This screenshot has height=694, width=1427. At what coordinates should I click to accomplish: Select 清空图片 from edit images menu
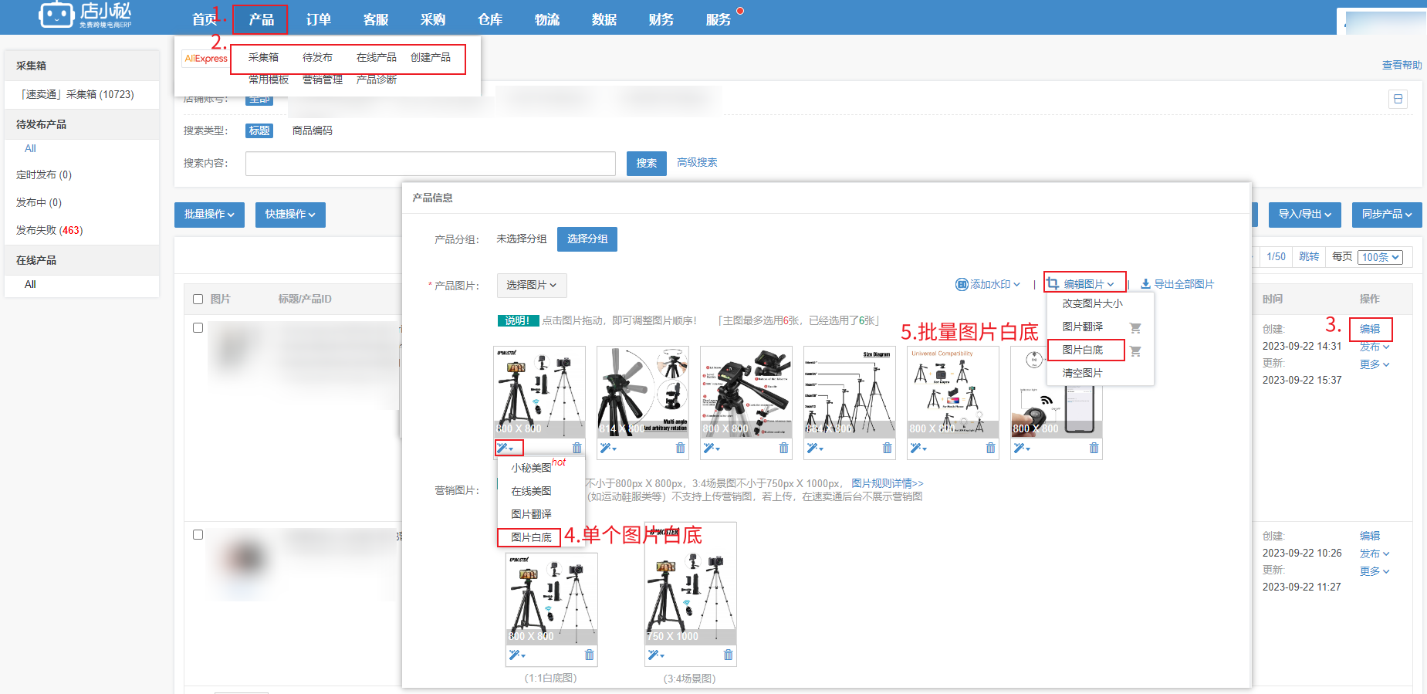click(1082, 373)
